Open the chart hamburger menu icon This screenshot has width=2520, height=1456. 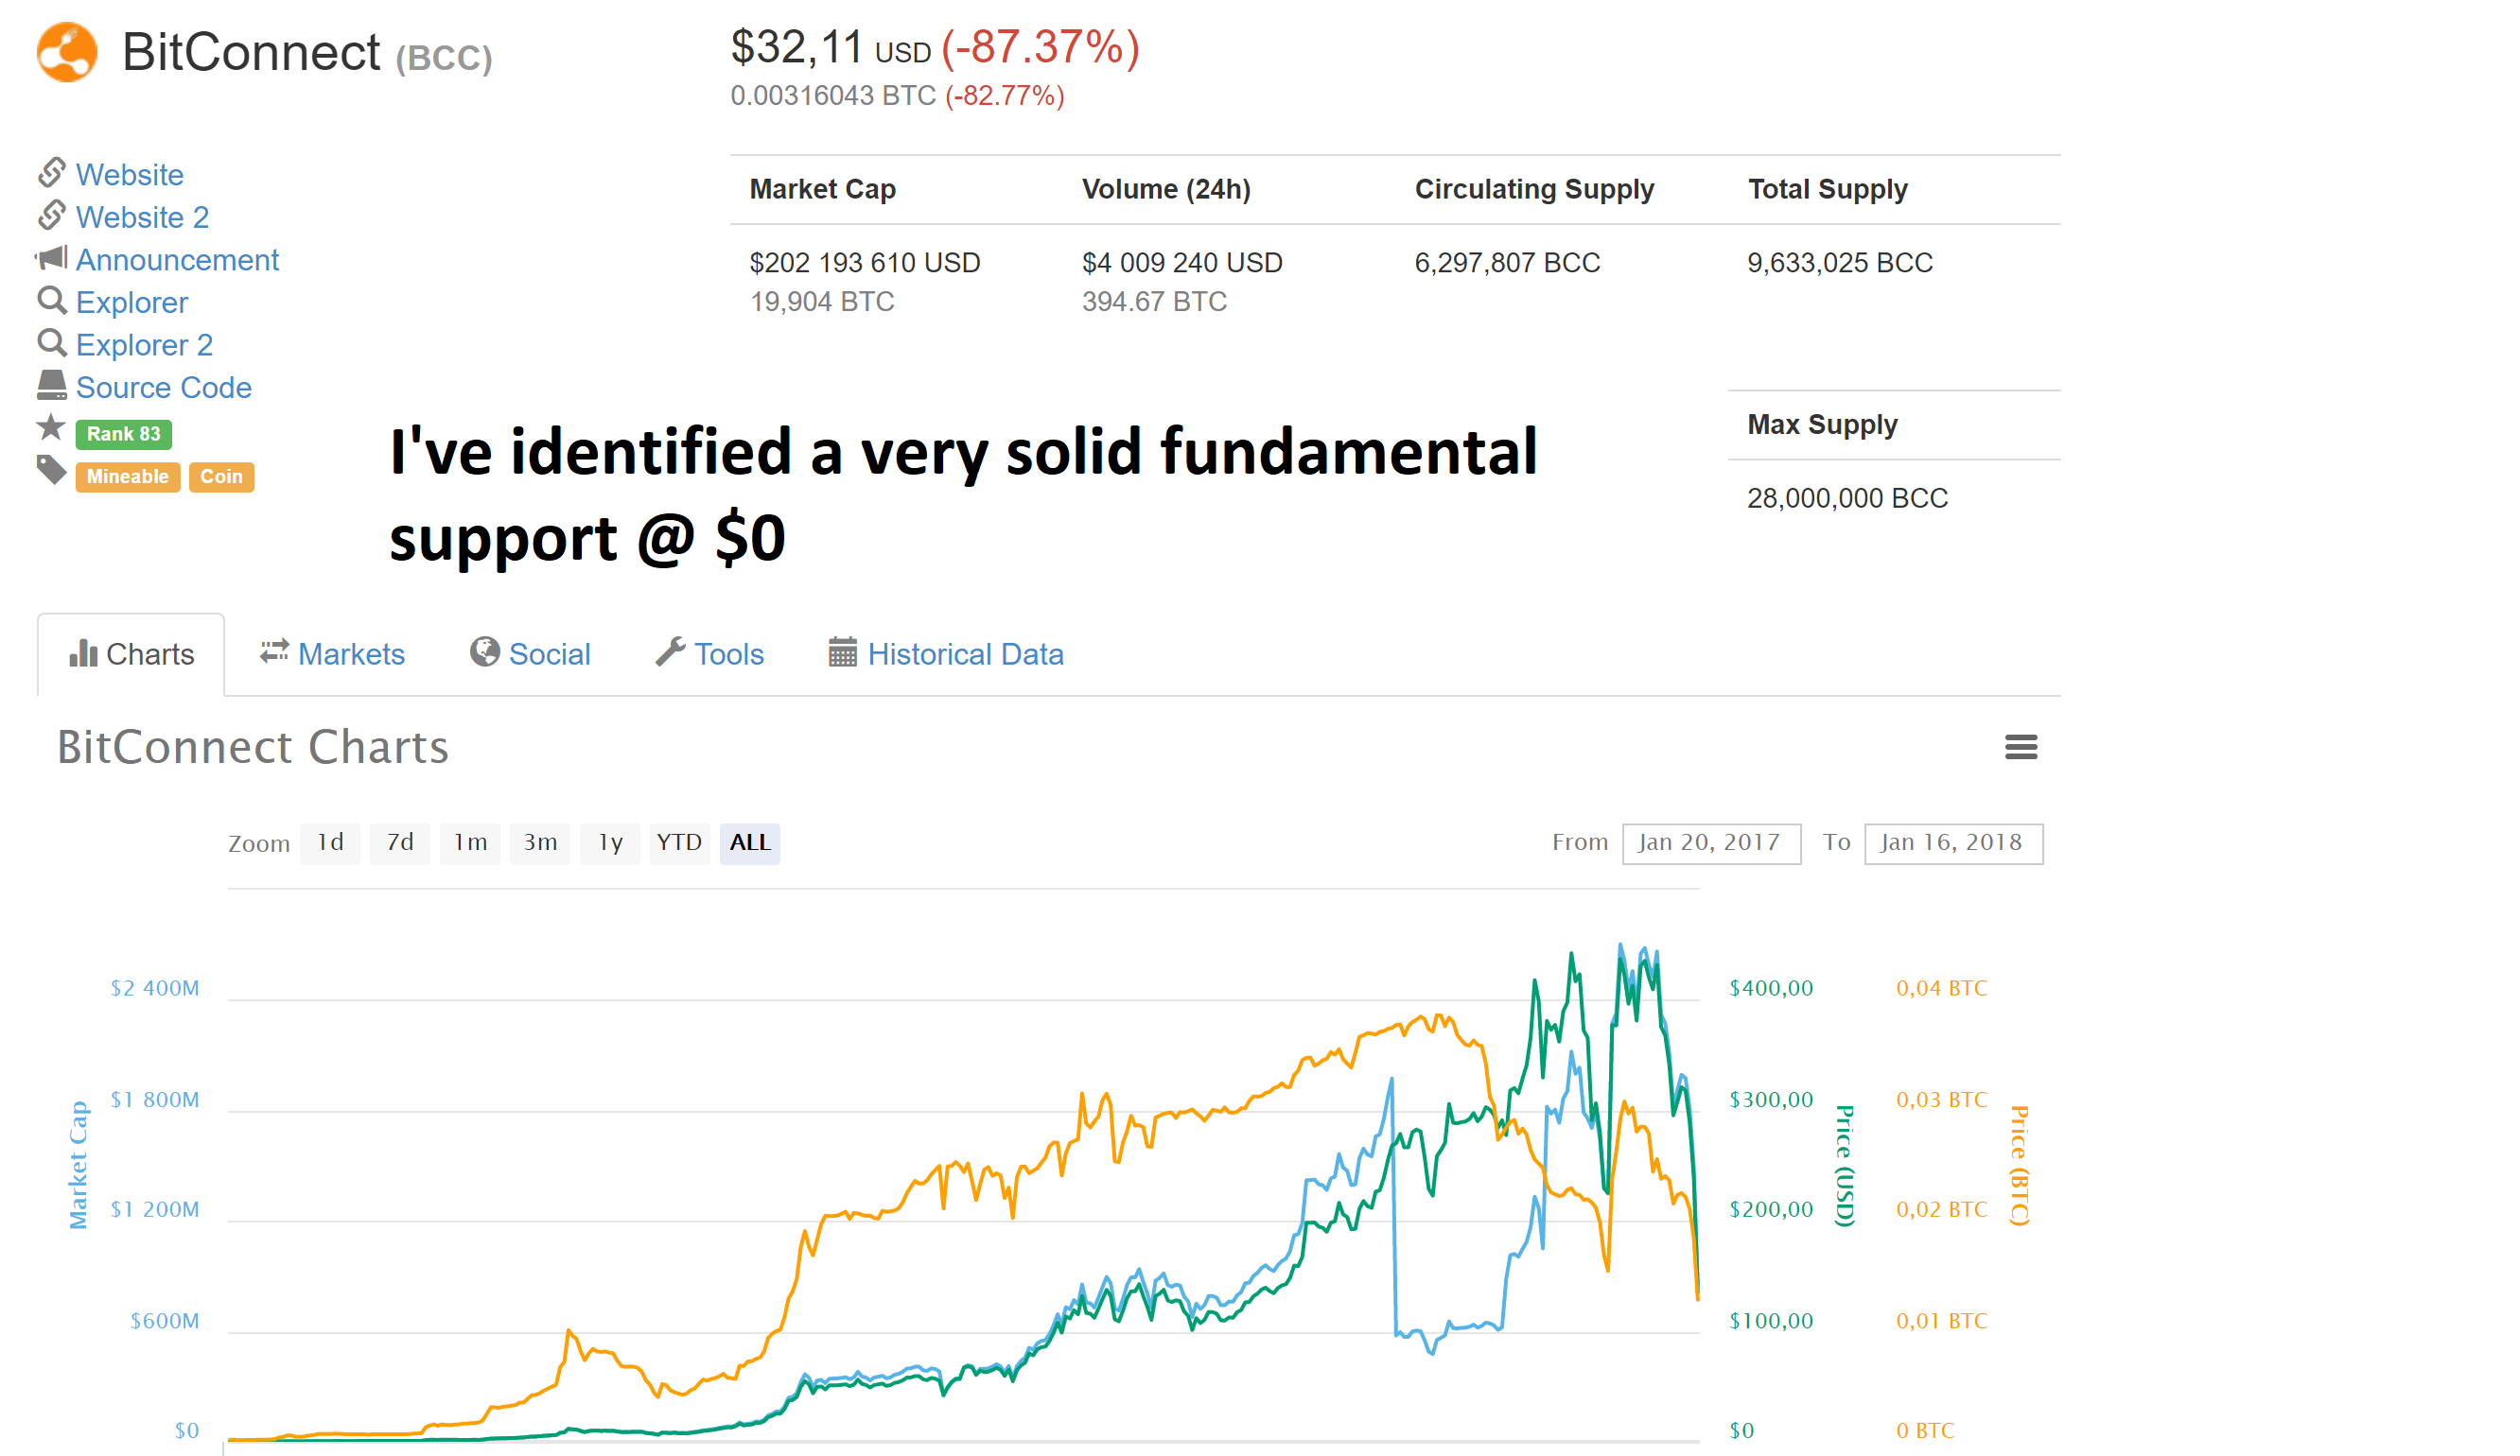(x=2020, y=747)
